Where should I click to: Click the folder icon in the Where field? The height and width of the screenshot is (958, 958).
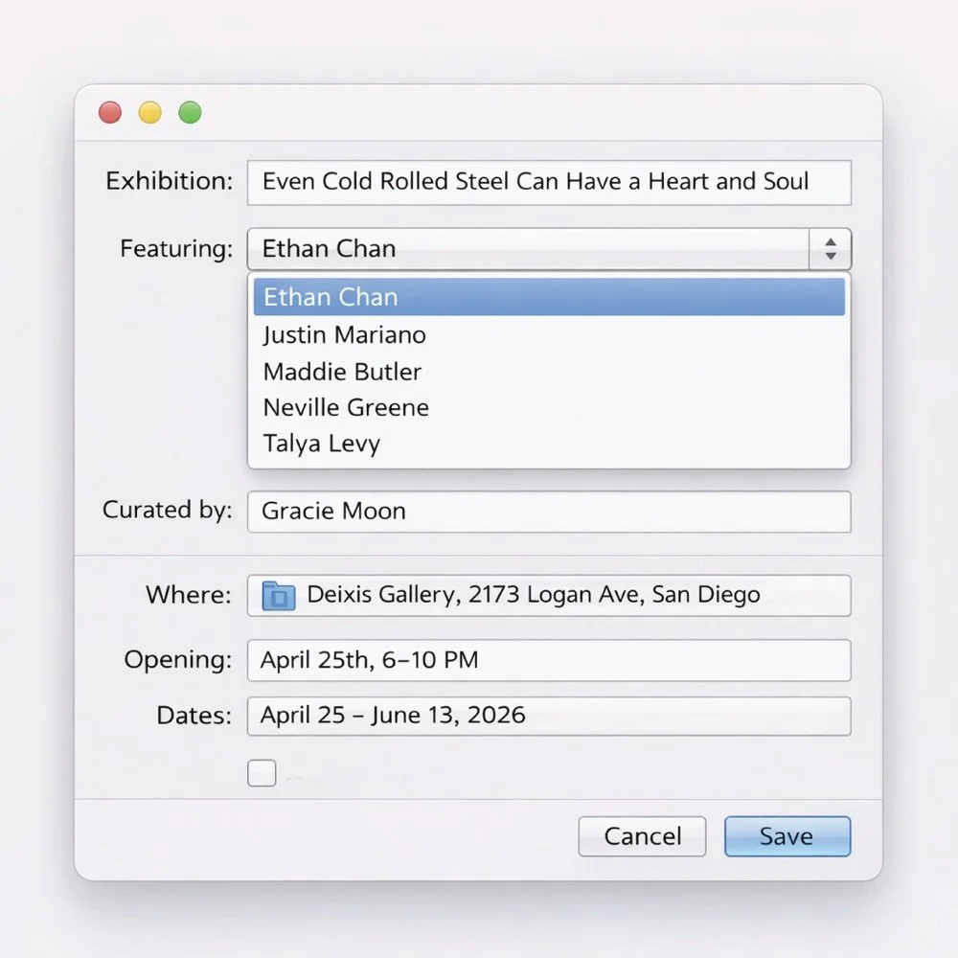pos(279,596)
